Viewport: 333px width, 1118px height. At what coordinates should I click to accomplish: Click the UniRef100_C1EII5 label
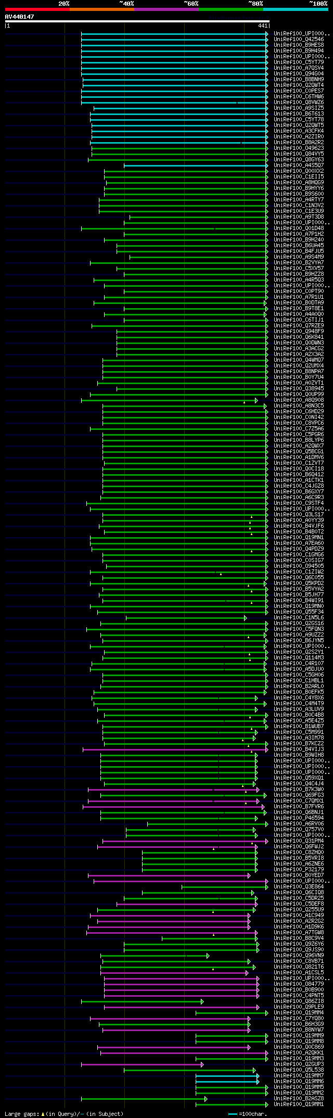[299, 176]
